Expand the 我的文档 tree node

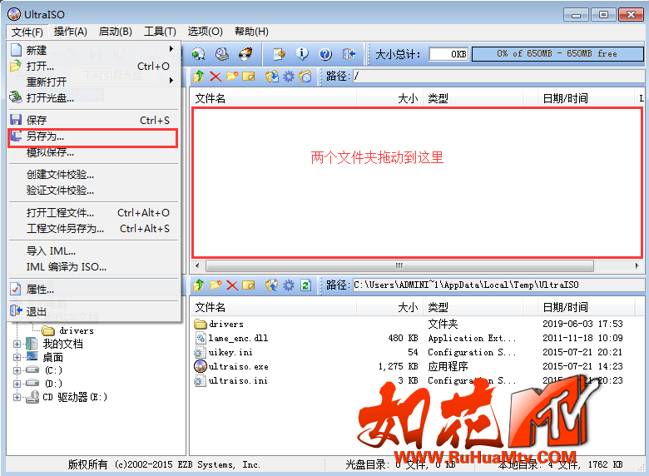click(x=17, y=344)
